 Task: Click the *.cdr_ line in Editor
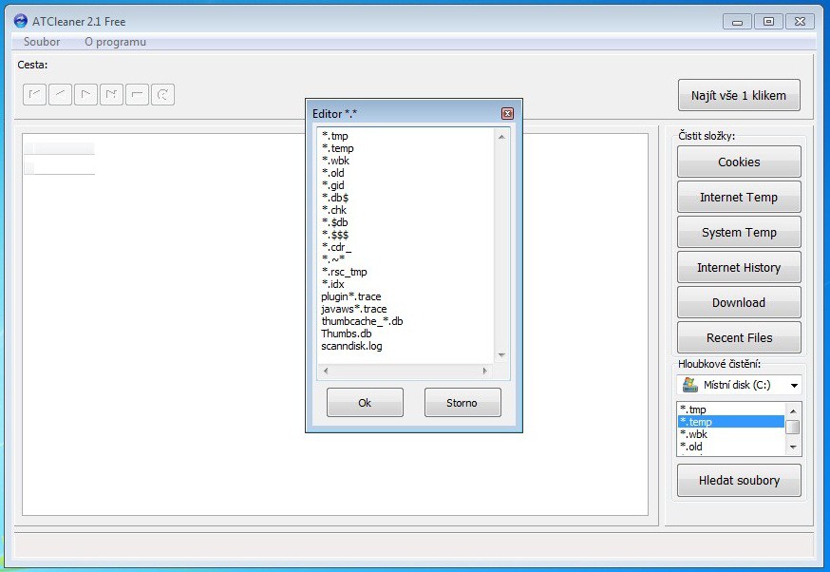337,247
